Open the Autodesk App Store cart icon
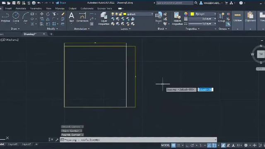This screenshot has height=149, width=265. tap(226, 3)
